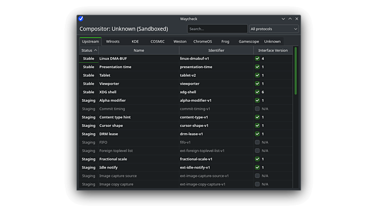Switch to the COSMIC tab
This screenshot has height=212, width=378.
(x=157, y=42)
